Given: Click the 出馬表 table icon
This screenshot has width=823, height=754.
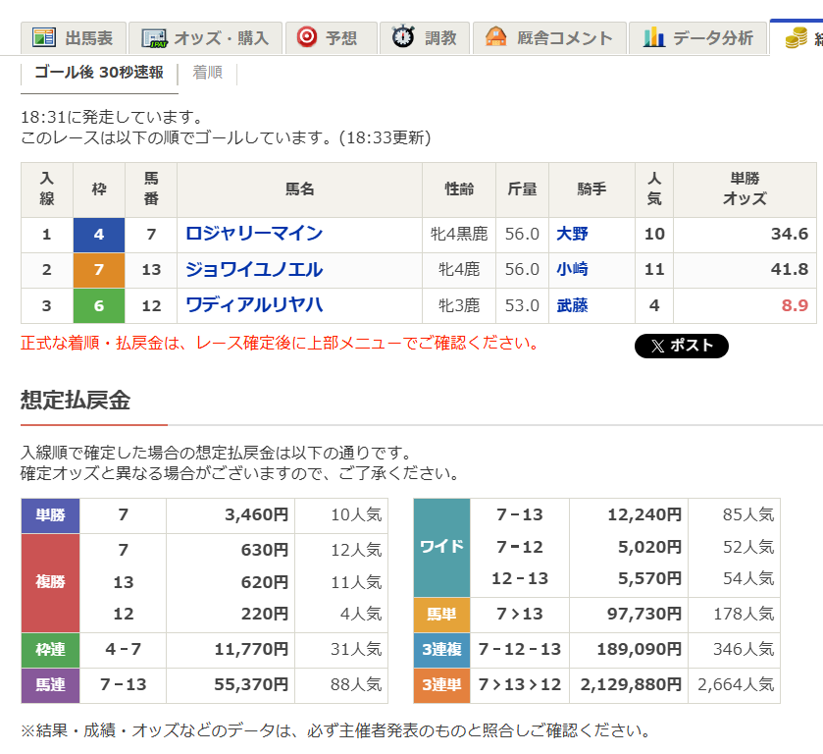Looking at the screenshot, I should pos(43,38).
